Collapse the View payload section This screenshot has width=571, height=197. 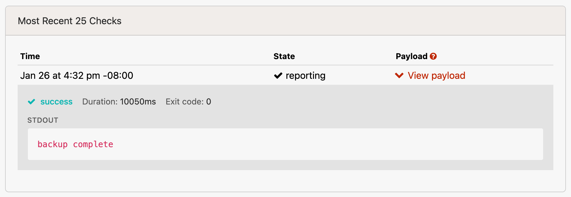click(x=436, y=76)
